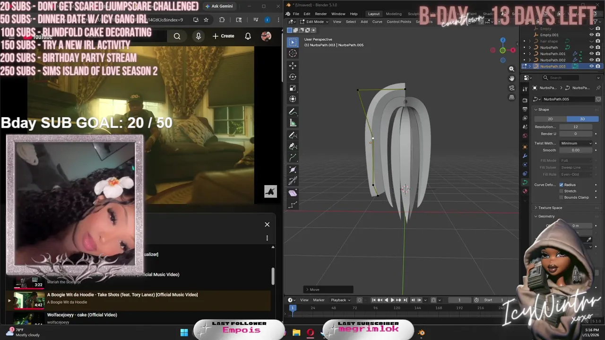Toggle visibility eye for NurbsPath.001

(591, 54)
